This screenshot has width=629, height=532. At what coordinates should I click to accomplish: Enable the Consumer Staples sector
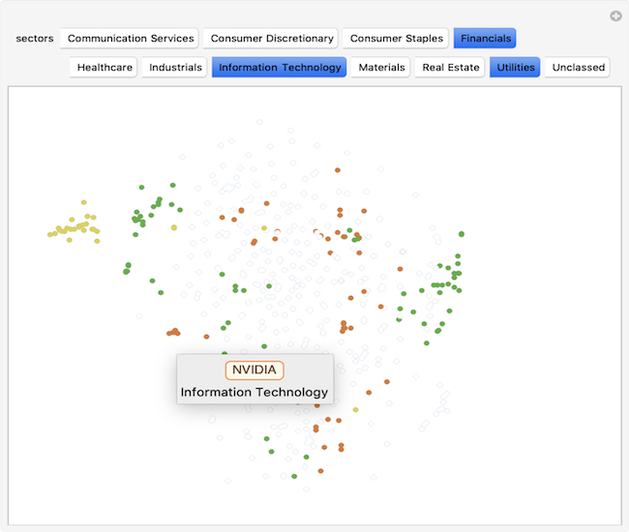(x=396, y=39)
